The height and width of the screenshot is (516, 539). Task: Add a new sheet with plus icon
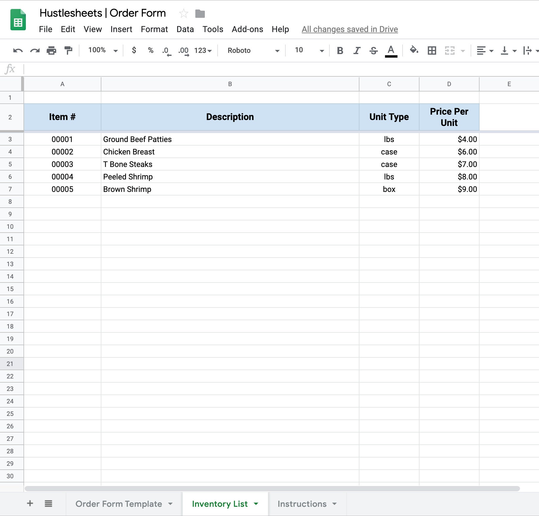30,503
